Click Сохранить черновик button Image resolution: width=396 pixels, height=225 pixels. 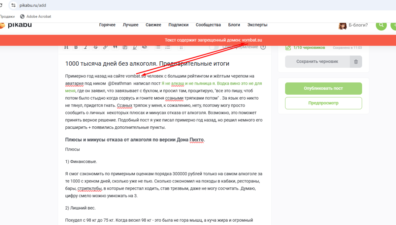click(317, 62)
